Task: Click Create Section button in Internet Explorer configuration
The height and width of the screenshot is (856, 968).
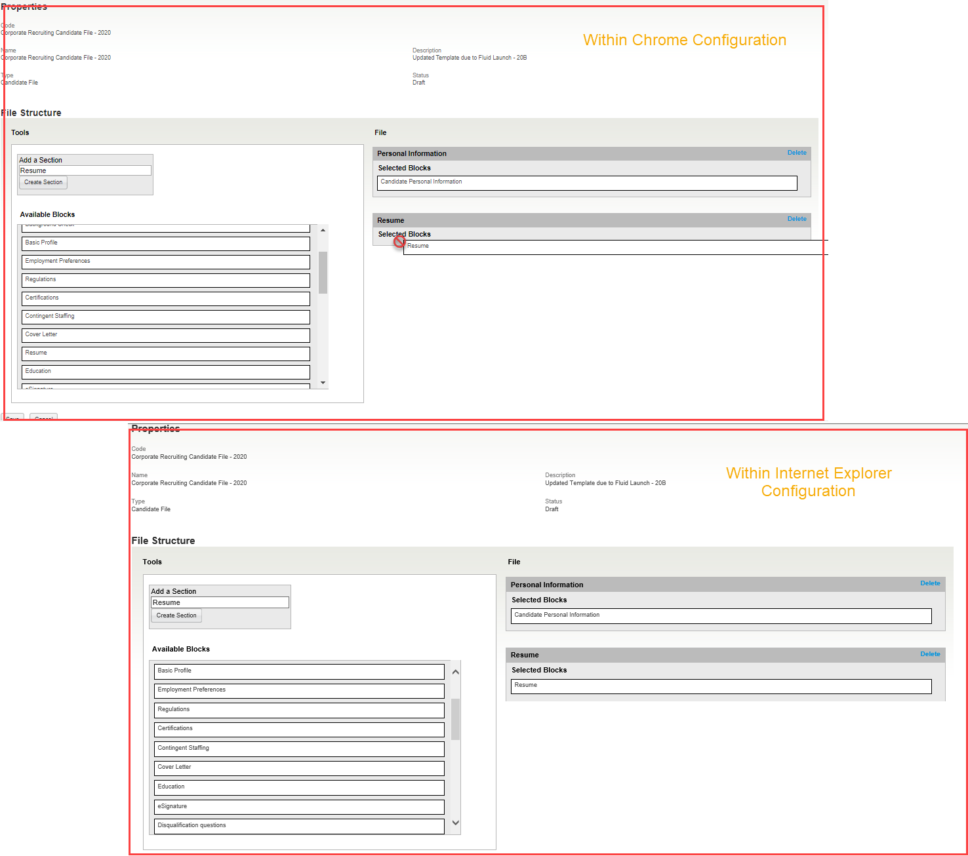Action: [x=176, y=615]
